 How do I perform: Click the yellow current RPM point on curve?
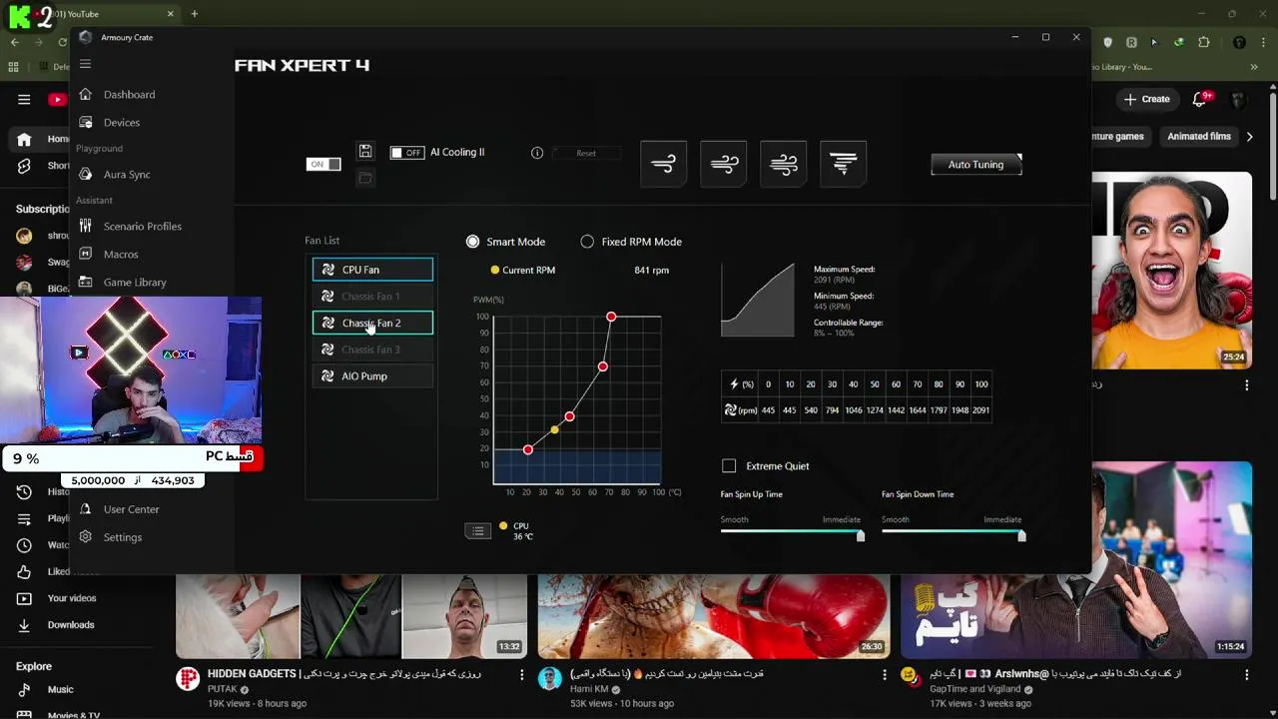pos(555,429)
